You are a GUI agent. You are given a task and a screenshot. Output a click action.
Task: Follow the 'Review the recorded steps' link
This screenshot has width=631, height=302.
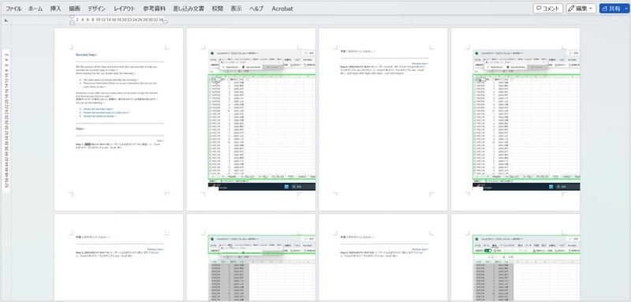point(98,109)
